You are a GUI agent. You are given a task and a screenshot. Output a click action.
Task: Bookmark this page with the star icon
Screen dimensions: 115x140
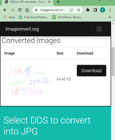[78, 10]
